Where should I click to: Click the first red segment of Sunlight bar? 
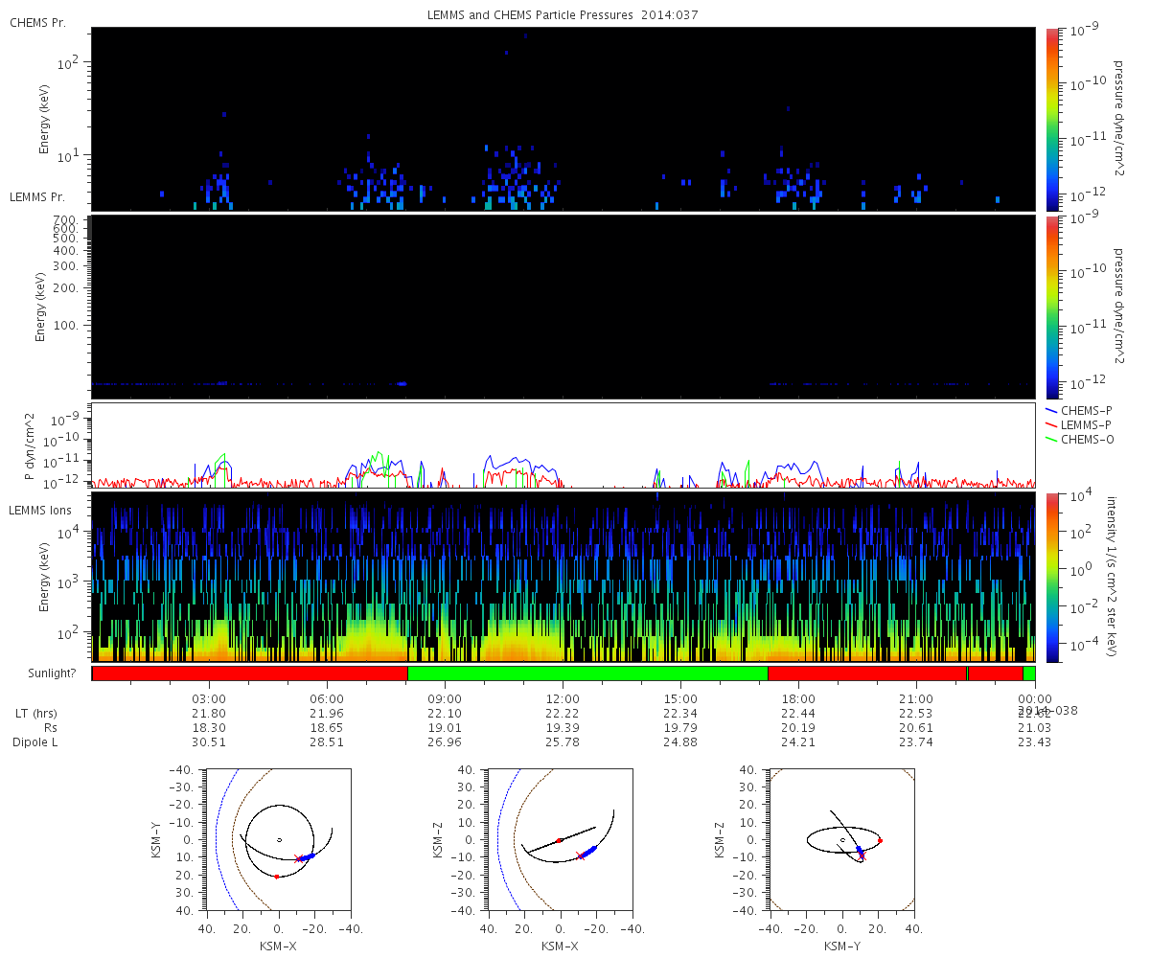pos(249,673)
